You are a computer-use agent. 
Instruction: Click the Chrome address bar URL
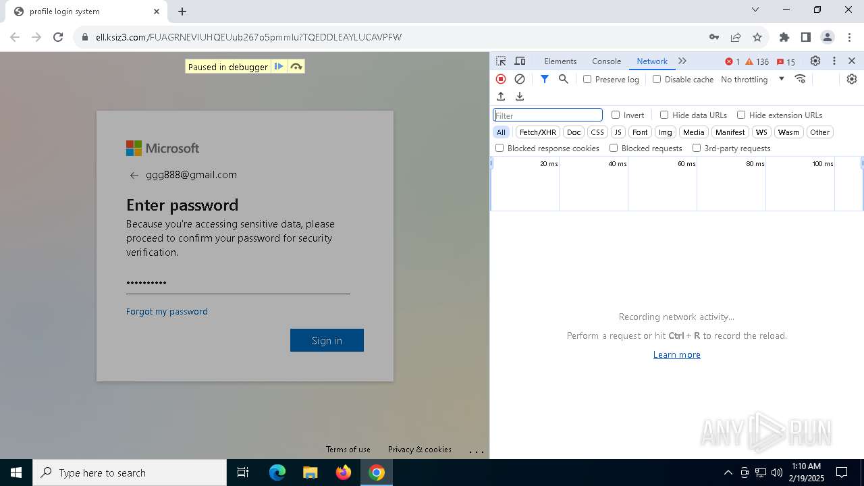(248, 37)
